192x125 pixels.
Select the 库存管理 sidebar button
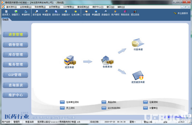15,55
